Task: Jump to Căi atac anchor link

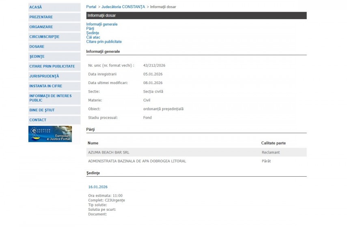Action: pyautogui.click(x=93, y=37)
